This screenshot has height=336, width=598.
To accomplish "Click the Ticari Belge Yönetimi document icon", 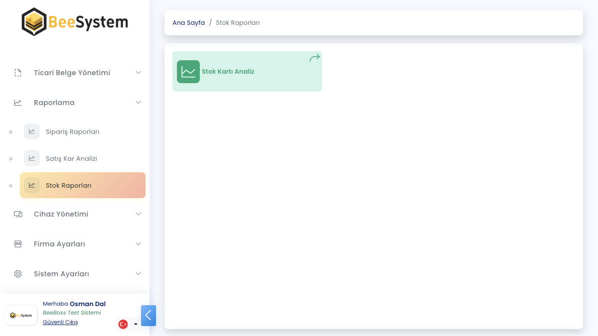I will click(x=18, y=73).
